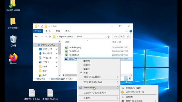
Task: Click horizontal scrollbar left arrow
Action: point(63,75)
